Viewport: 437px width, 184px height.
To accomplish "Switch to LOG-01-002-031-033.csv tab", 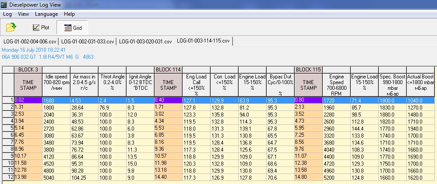I will pos(87,42).
